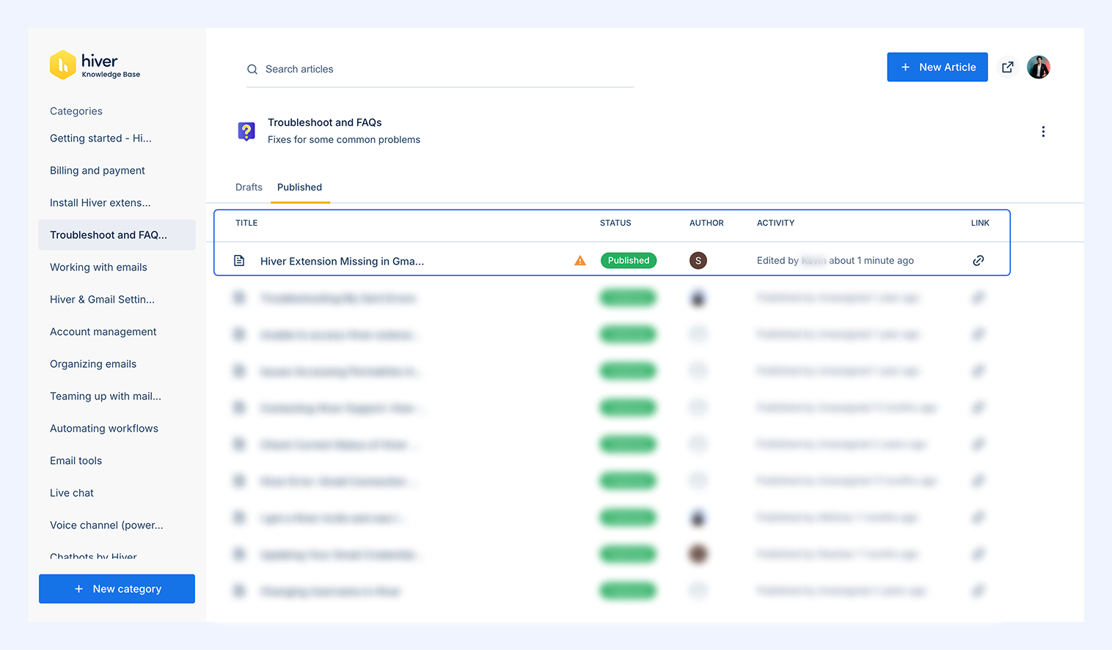
Task: Create a New category
Action: point(117,589)
